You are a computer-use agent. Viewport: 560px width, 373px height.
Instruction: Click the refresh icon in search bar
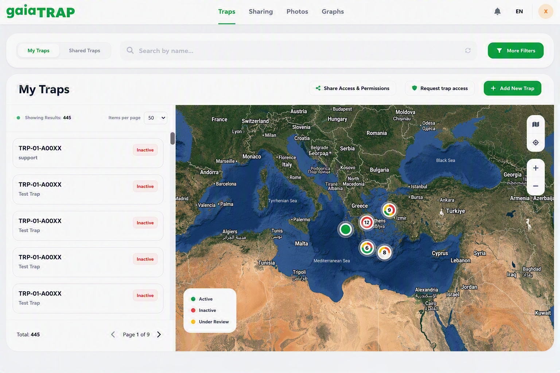[468, 51]
